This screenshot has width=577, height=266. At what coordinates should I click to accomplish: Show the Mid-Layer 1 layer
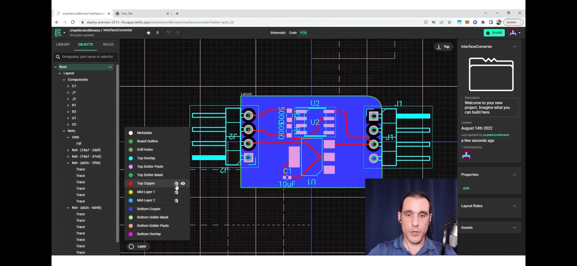pos(176,192)
